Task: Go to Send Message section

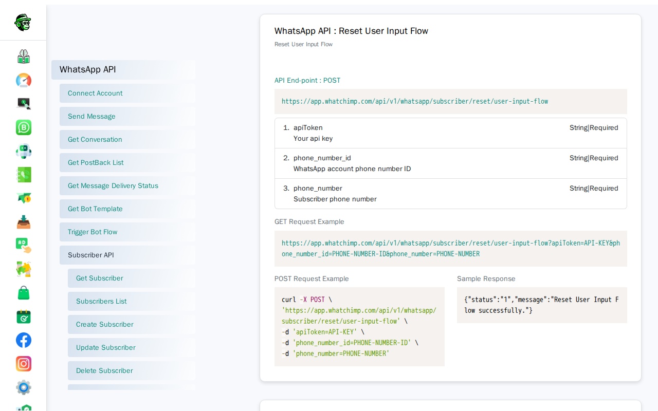Action: point(127,117)
